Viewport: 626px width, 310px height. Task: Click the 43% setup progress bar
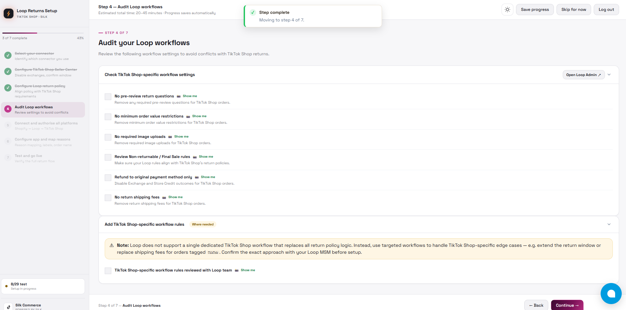pos(43,33)
